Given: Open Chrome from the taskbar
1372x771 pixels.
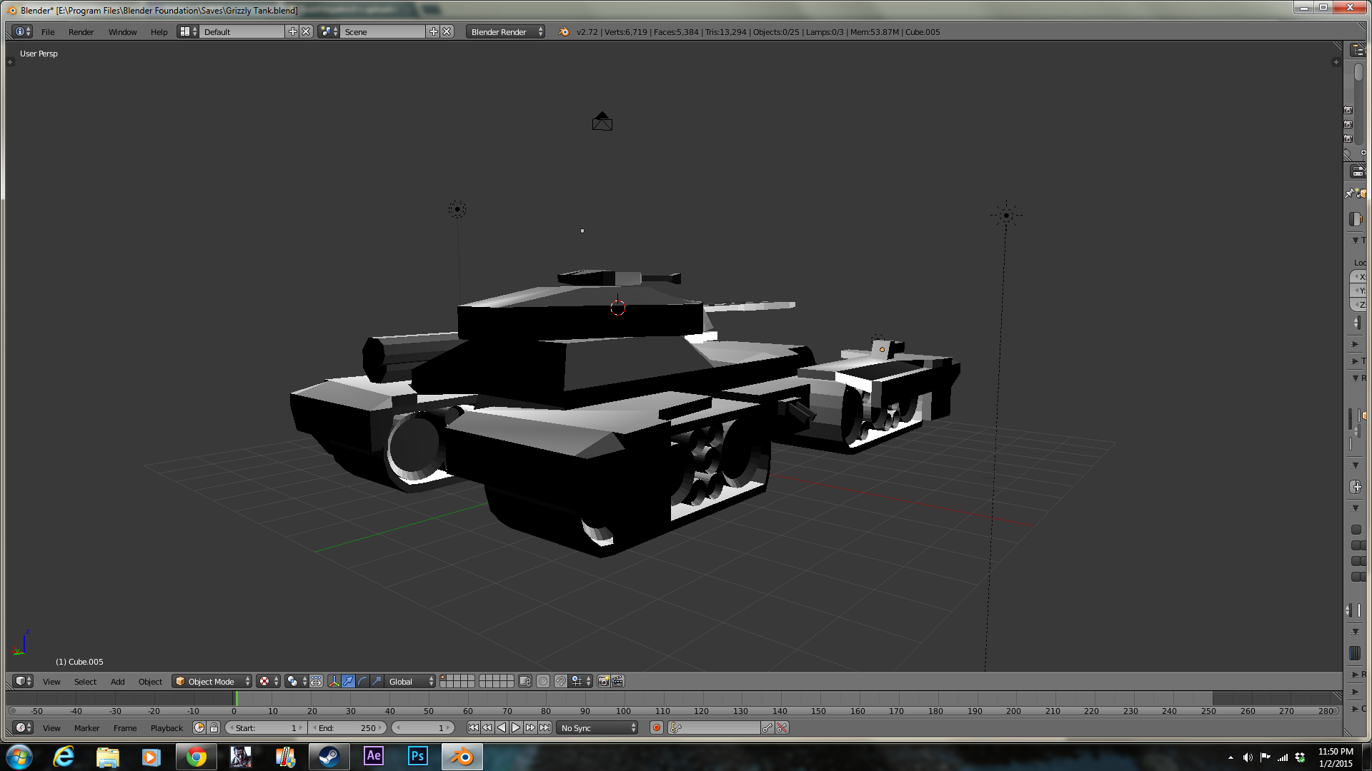Looking at the screenshot, I should coord(197,757).
